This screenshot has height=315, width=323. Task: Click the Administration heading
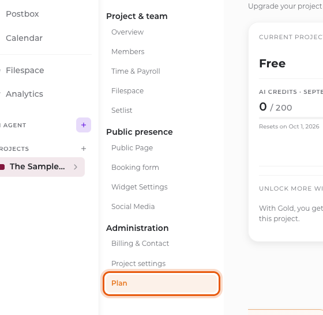click(137, 228)
